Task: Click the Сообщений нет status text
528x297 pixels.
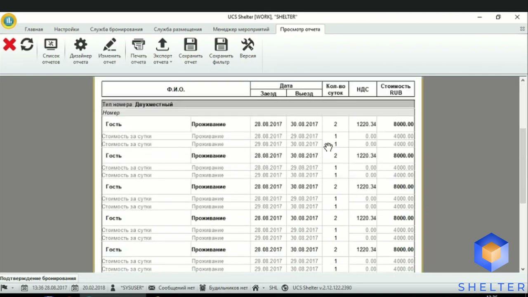Action: click(x=177, y=288)
